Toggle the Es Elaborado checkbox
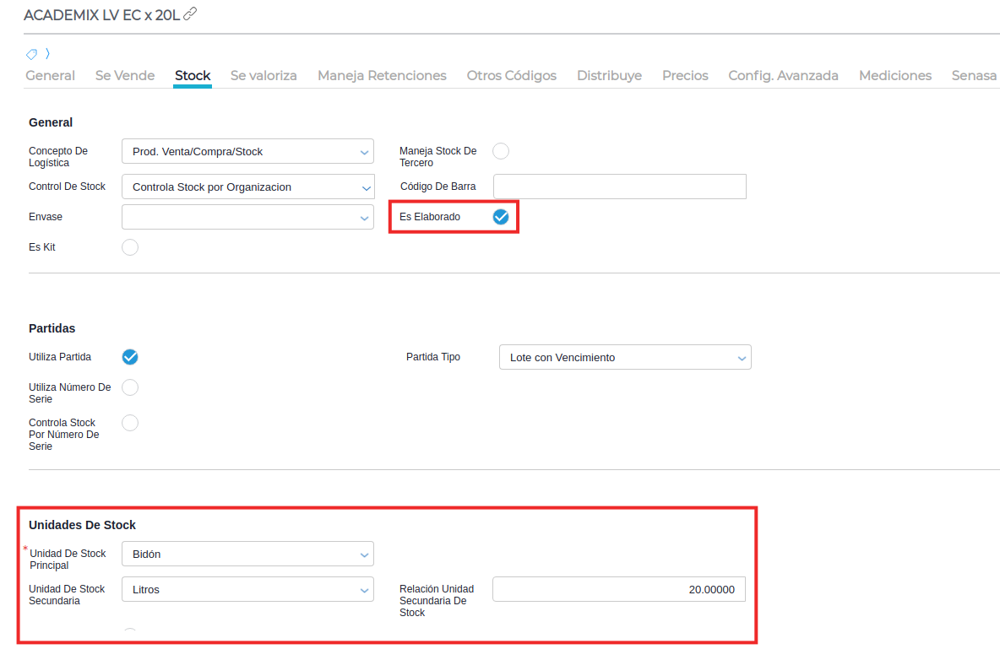The image size is (1000, 660). click(501, 217)
